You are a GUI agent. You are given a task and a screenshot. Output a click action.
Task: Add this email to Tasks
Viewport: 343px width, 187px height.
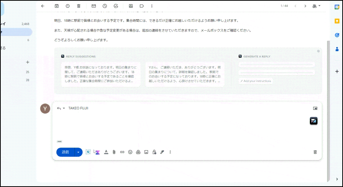pyautogui.click(x=116, y=6)
